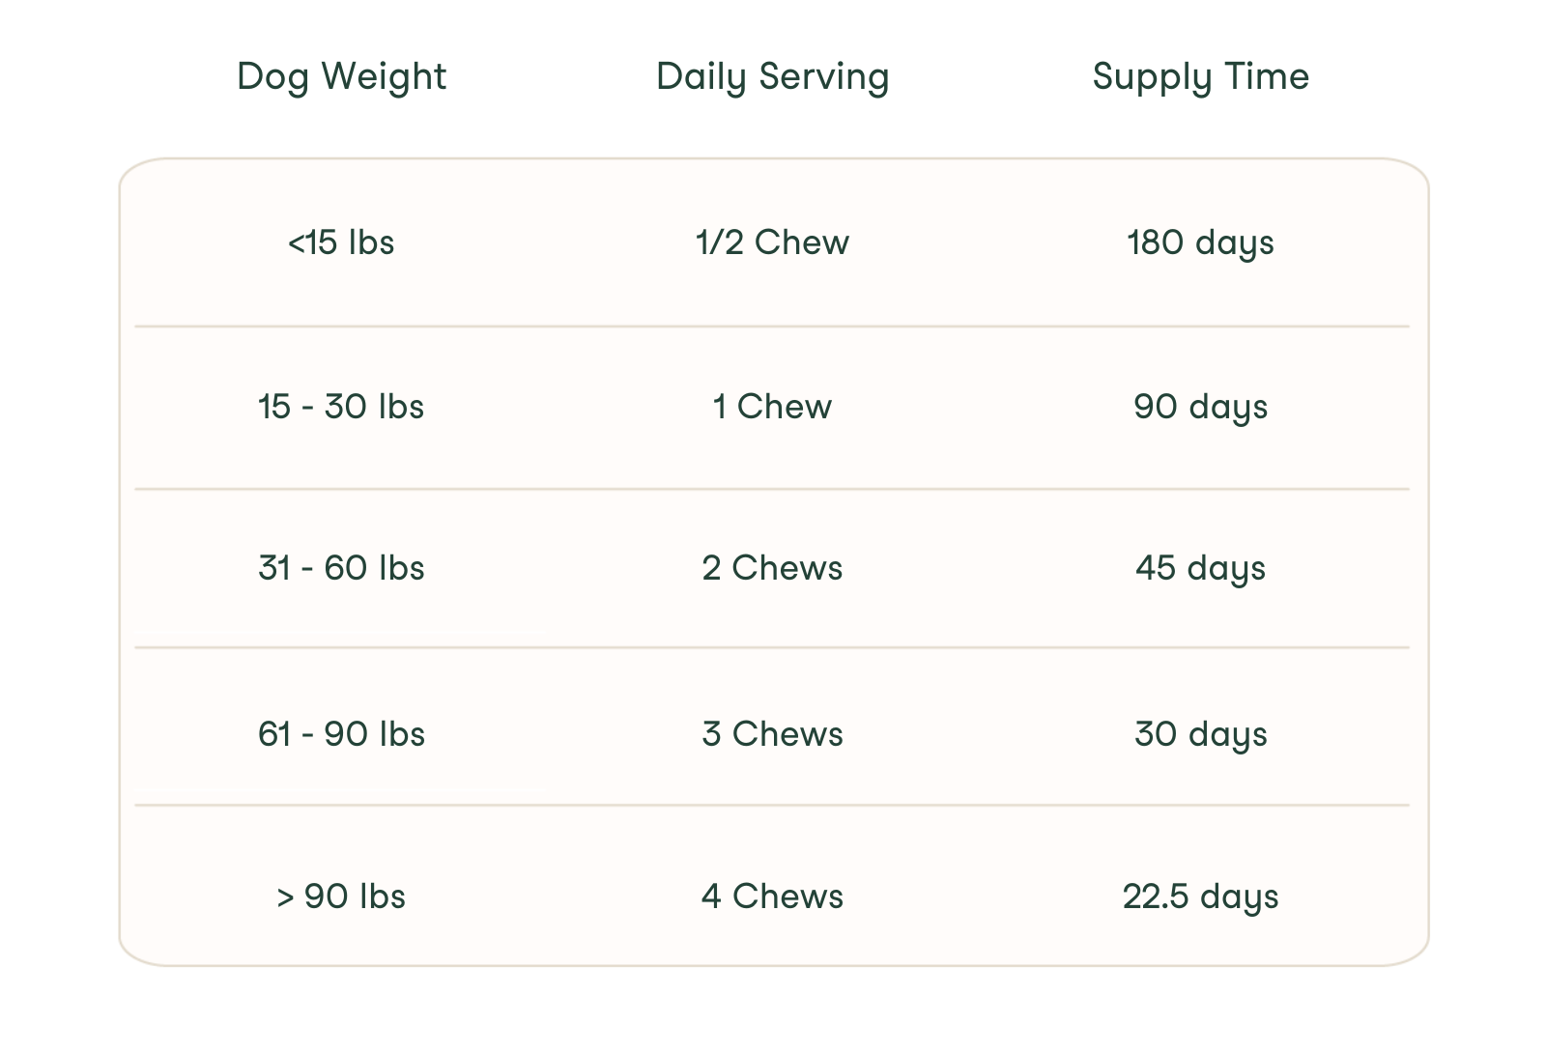Click the Daily Serving column header

(772, 76)
